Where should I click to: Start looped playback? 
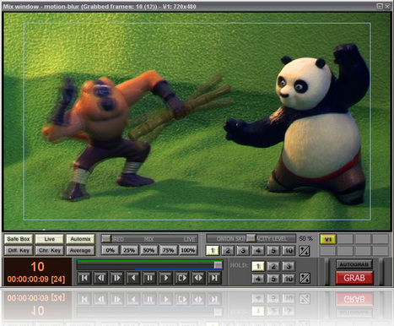coord(182,278)
